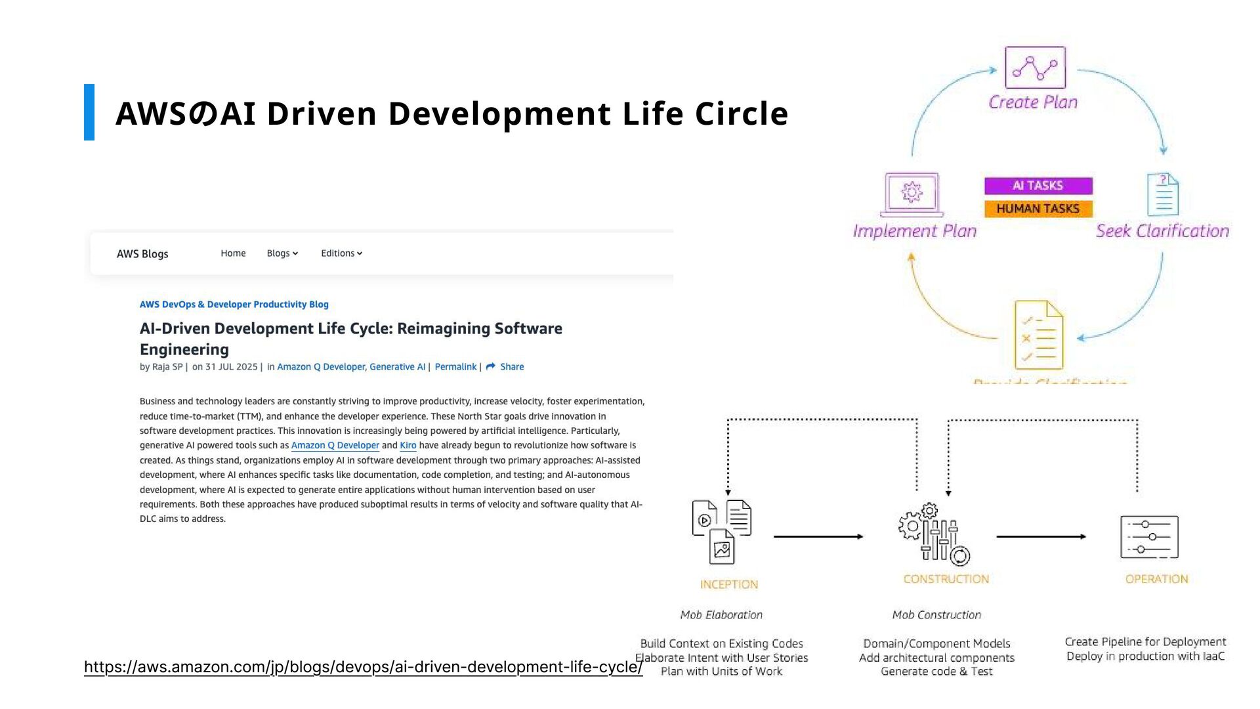Screen dimensions: 1260x709
Task: Click the Share arrow icon
Action: point(490,366)
